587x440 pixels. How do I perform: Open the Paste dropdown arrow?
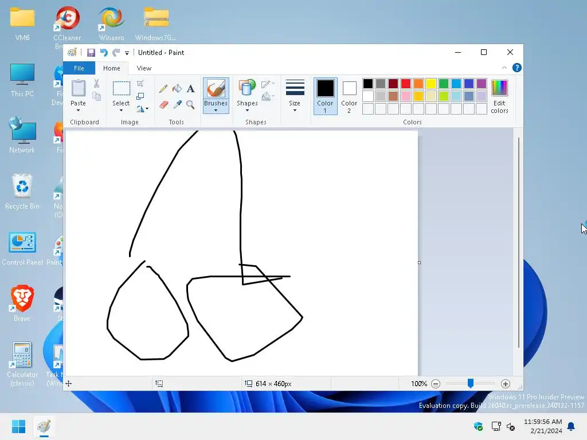pyautogui.click(x=78, y=111)
